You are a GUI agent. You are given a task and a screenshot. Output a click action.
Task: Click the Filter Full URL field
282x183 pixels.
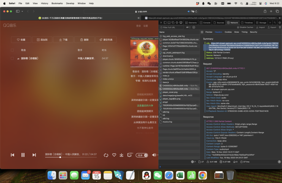(x=171, y=27)
